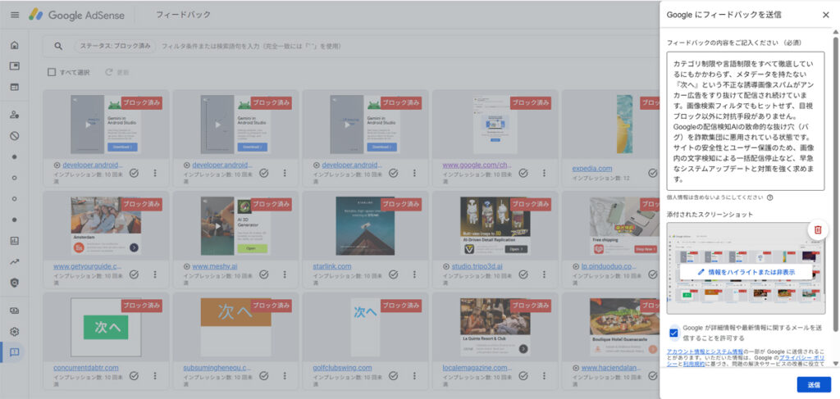Open the expedia.com link
Image resolution: width=840 pixels, height=399 pixels.
tap(592, 169)
